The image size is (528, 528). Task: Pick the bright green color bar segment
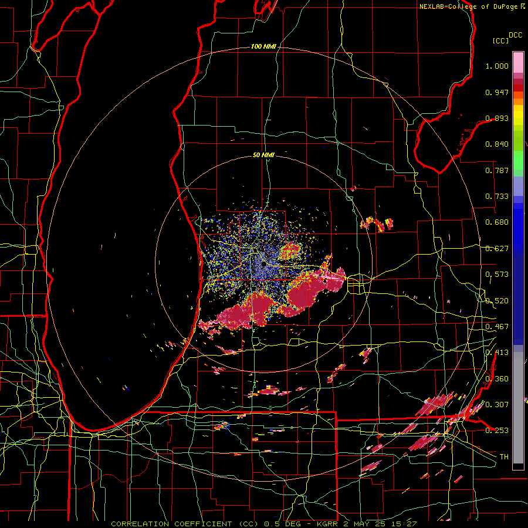point(518,160)
